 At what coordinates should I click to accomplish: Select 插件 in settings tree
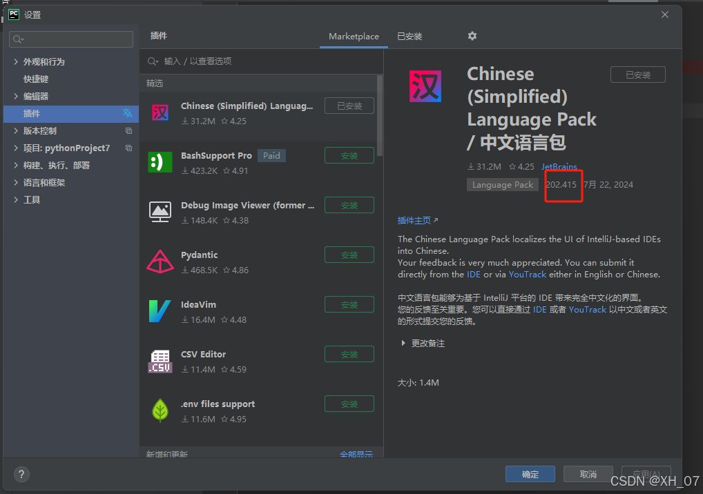pyautogui.click(x=71, y=113)
